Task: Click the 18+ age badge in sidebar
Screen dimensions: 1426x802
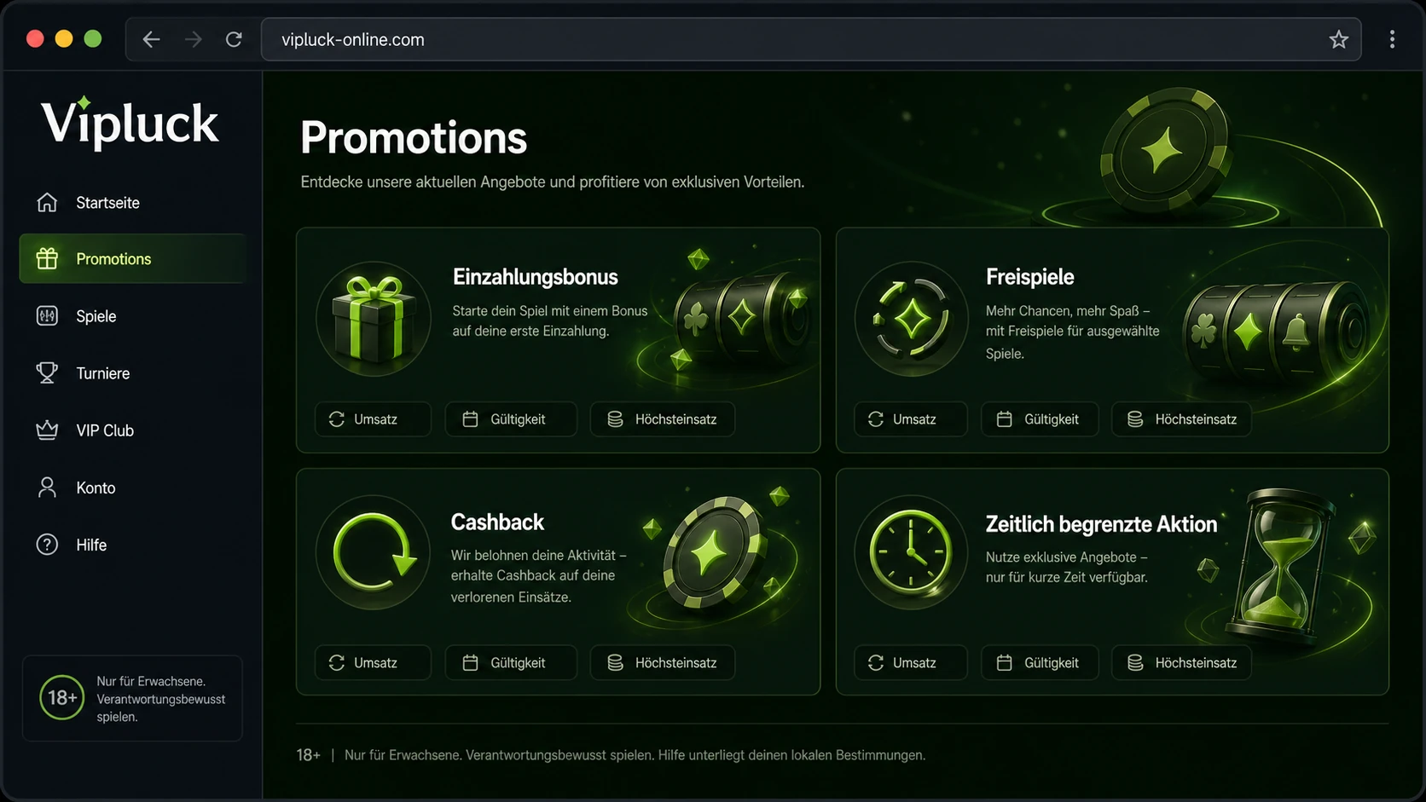Action: point(61,698)
